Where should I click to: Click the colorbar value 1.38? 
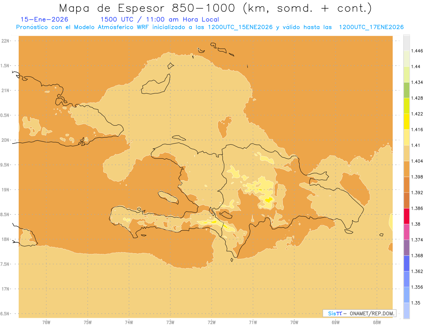click(x=416, y=224)
